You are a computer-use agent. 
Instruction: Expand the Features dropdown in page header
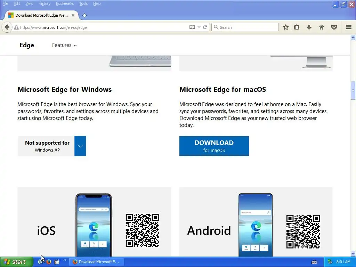[64, 45]
